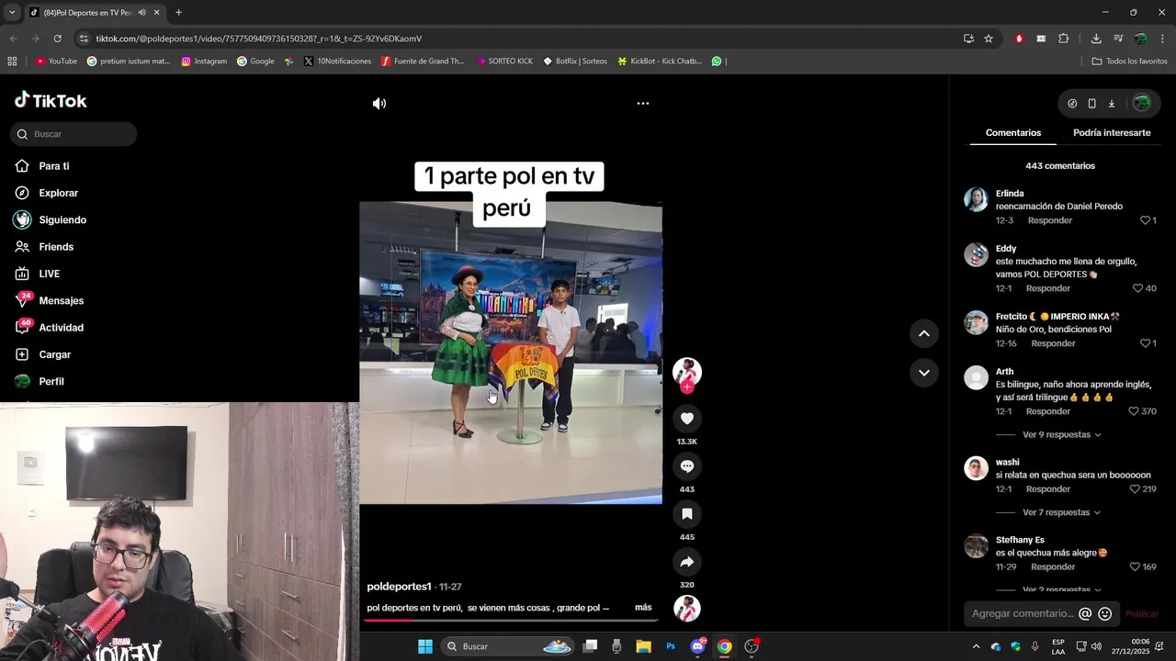
Task: Open phone app icon in top-right pill
Action: tap(1091, 104)
